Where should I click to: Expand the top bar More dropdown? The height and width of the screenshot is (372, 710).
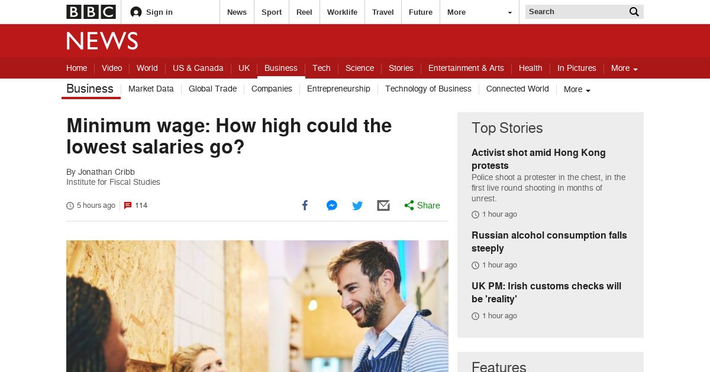[479, 12]
